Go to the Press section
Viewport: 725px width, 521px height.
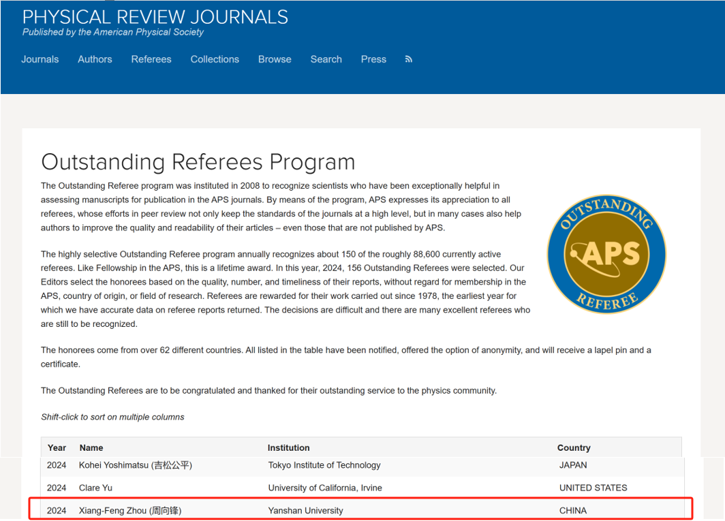[x=373, y=59]
